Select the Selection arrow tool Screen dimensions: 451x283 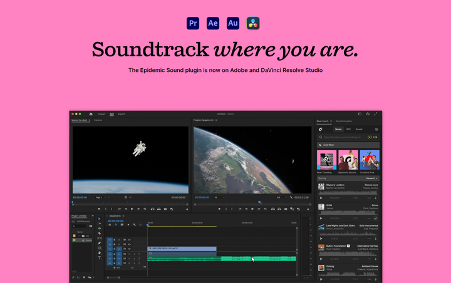tap(100, 219)
